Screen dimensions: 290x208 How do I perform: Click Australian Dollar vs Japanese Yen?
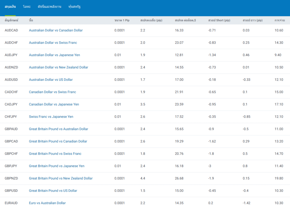click(54, 55)
